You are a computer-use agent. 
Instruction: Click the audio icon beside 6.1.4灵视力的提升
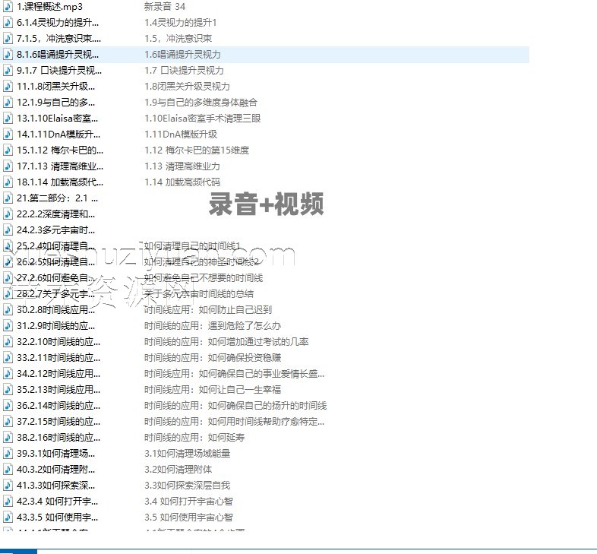[8, 23]
